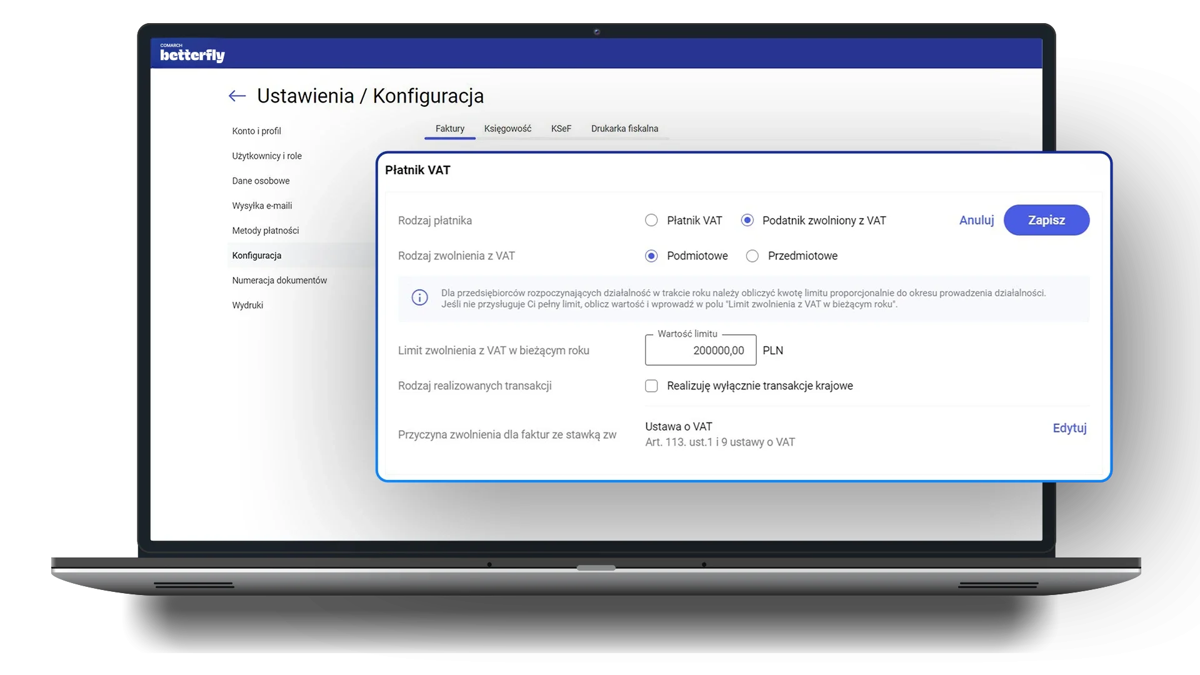This screenshot has width=1200, height=675.
Task: Choose Podmiotowe exemption type
Action: pos(651,256)
